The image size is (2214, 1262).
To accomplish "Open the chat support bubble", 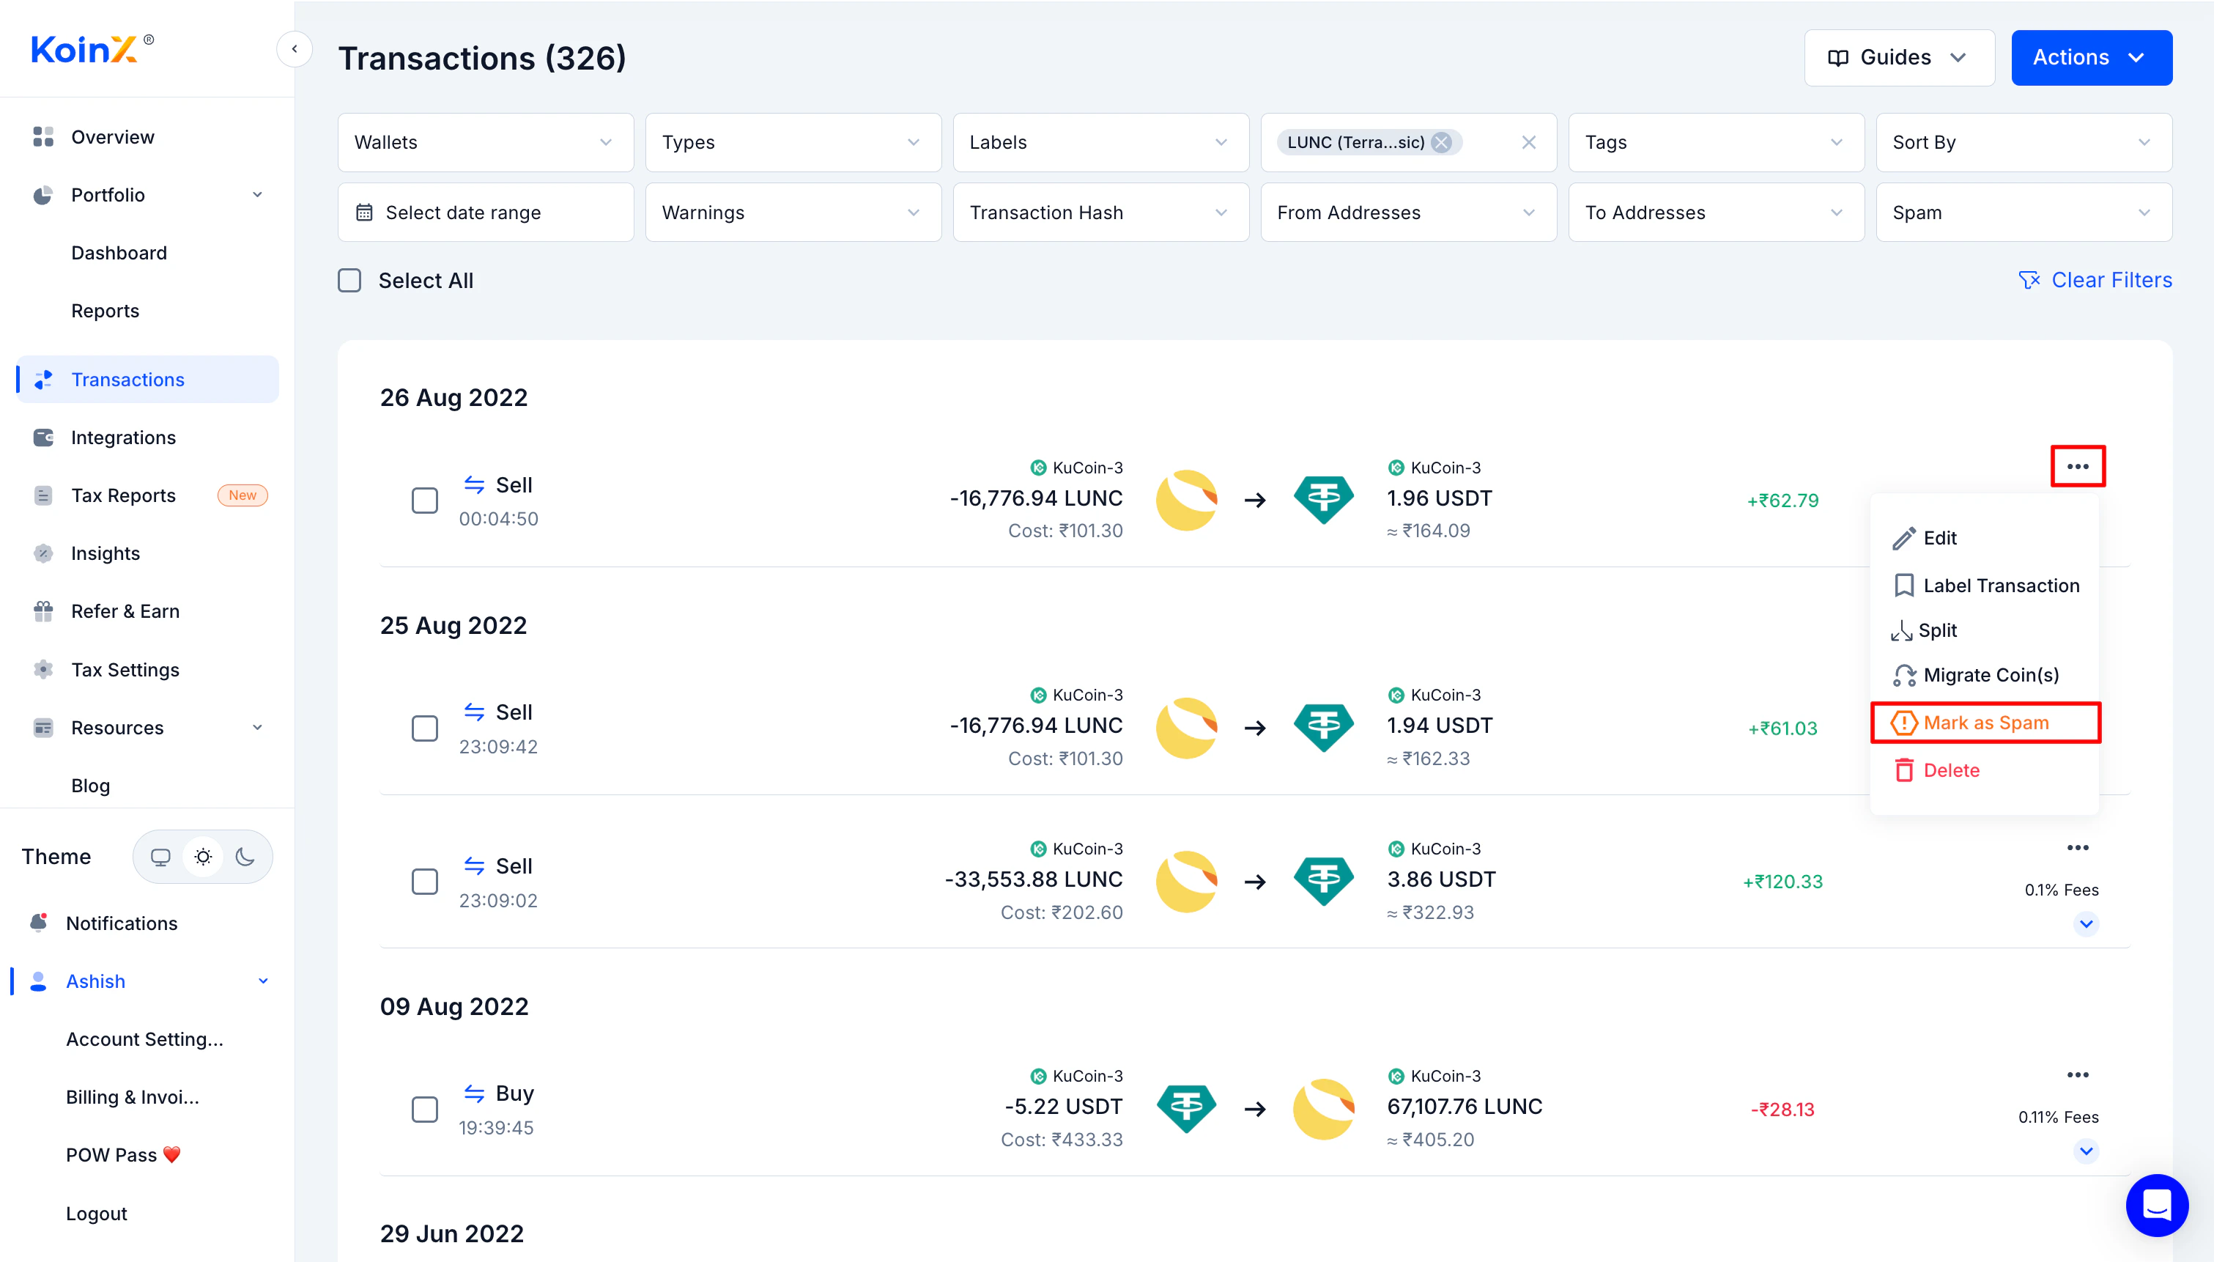I will point(2156,1205).
